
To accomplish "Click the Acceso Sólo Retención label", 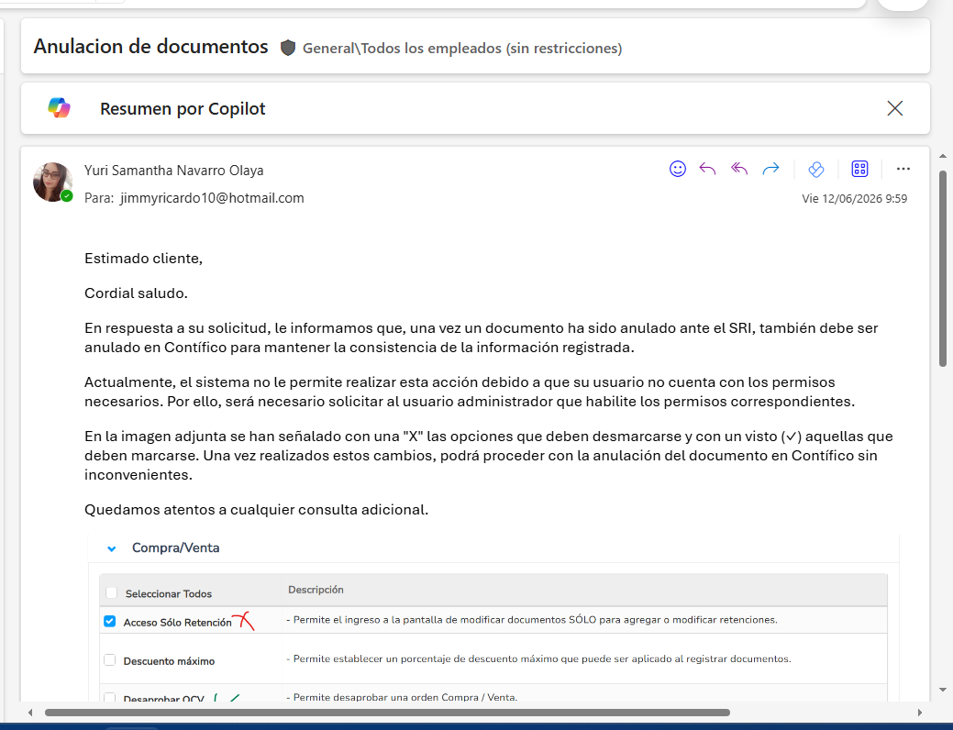I will [177, 623].
